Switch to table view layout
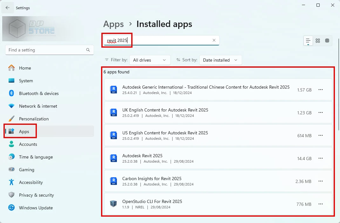The image size is (340, 223). click(x=327, y=41)
